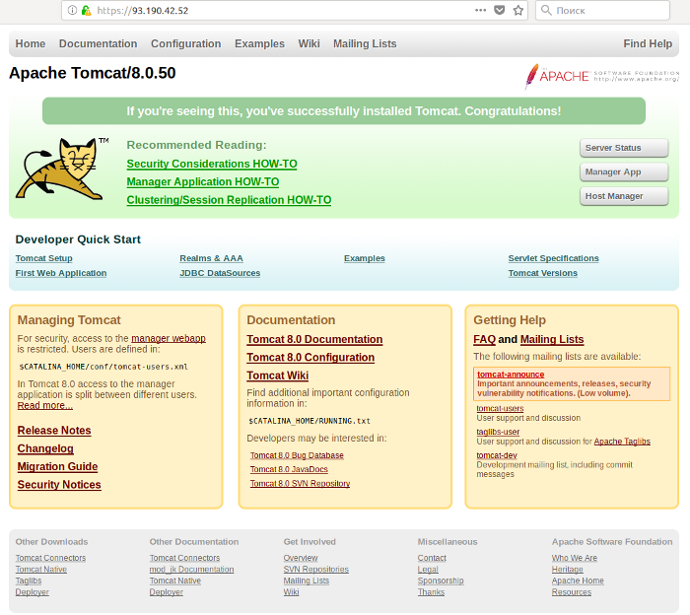Open the Legal footer link
This screenshot has height=615, width=690.
click(x=428, y=570)
